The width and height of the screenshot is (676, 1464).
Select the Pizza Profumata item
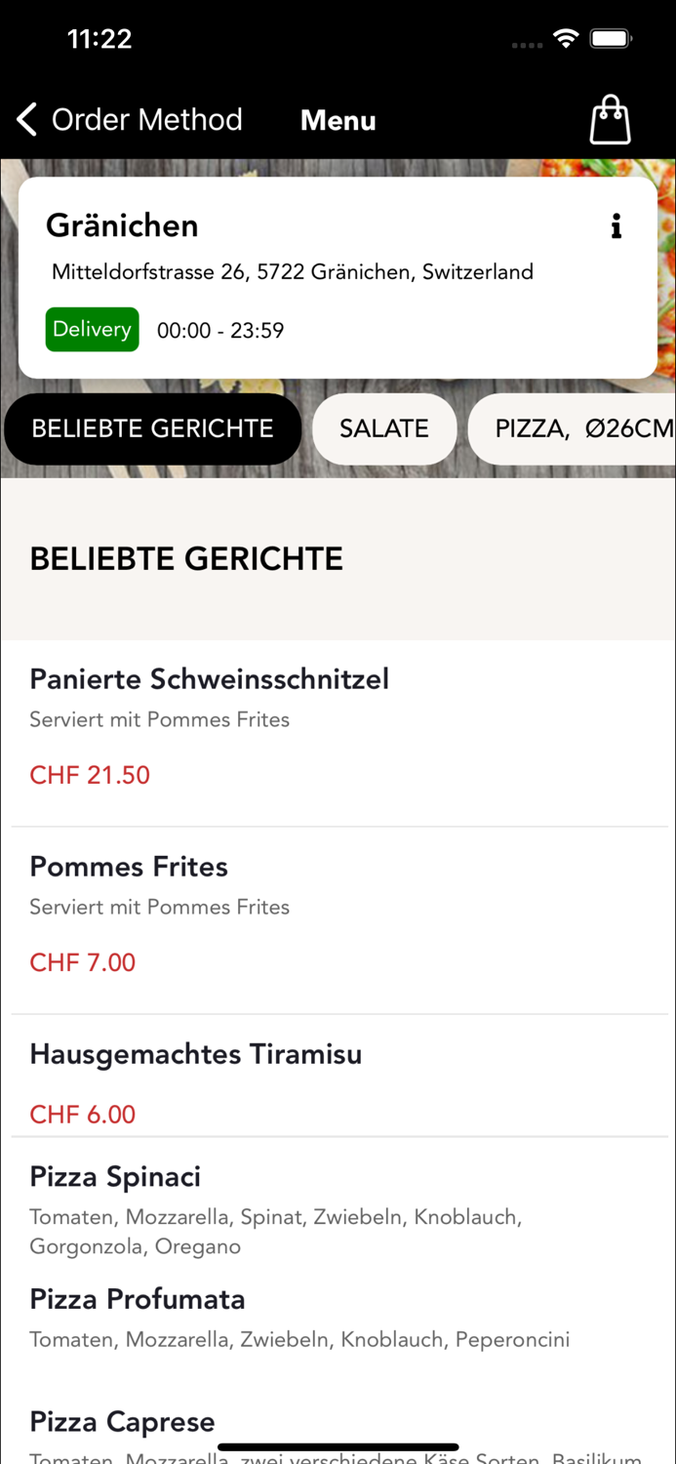click(x=137, y=1299)
